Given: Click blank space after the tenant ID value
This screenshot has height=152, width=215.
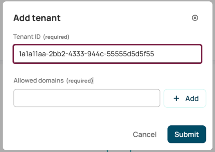Looking at the screenshot, I should [178, 54].
